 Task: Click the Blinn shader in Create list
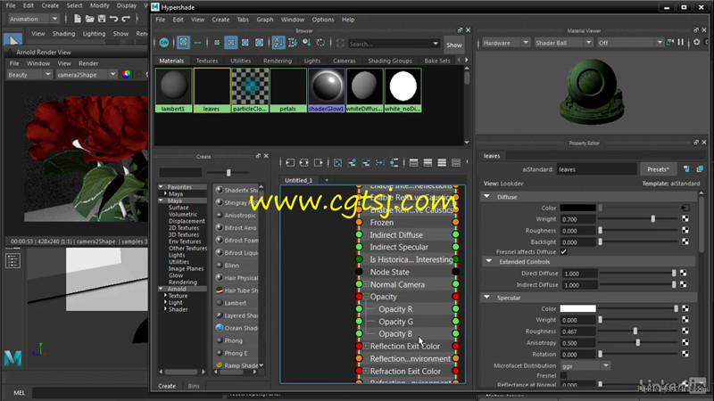tap(231, 265)
